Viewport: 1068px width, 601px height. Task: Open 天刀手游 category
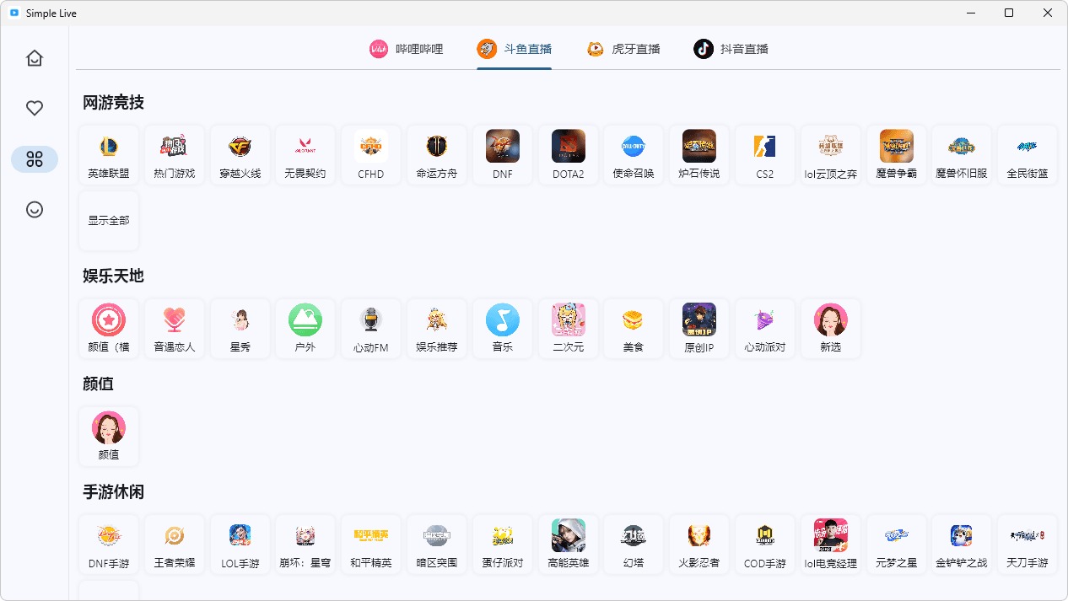(1028, 545)
